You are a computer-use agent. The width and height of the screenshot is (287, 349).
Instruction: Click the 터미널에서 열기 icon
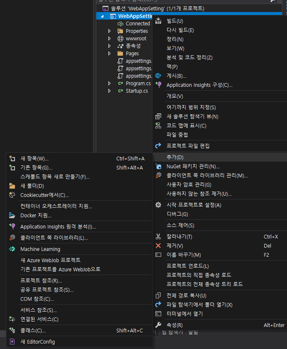(158, 314)
